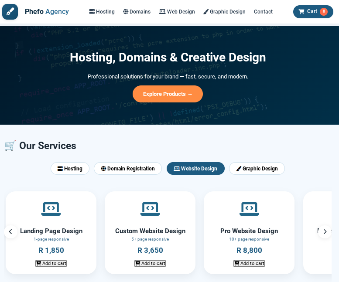The height and width of the screenshot is (282, 339).
Task: Open the Cart button
Action: click(x=313, y=12)
